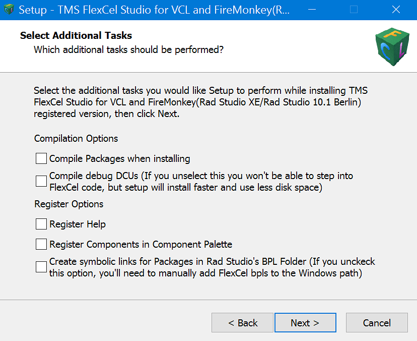The width and height of the screenshot is (417, 341).
Task: Proceed with the Next button
Action: [305, 322]
